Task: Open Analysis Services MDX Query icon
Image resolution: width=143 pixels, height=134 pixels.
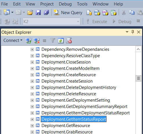Action: [97, 13]
